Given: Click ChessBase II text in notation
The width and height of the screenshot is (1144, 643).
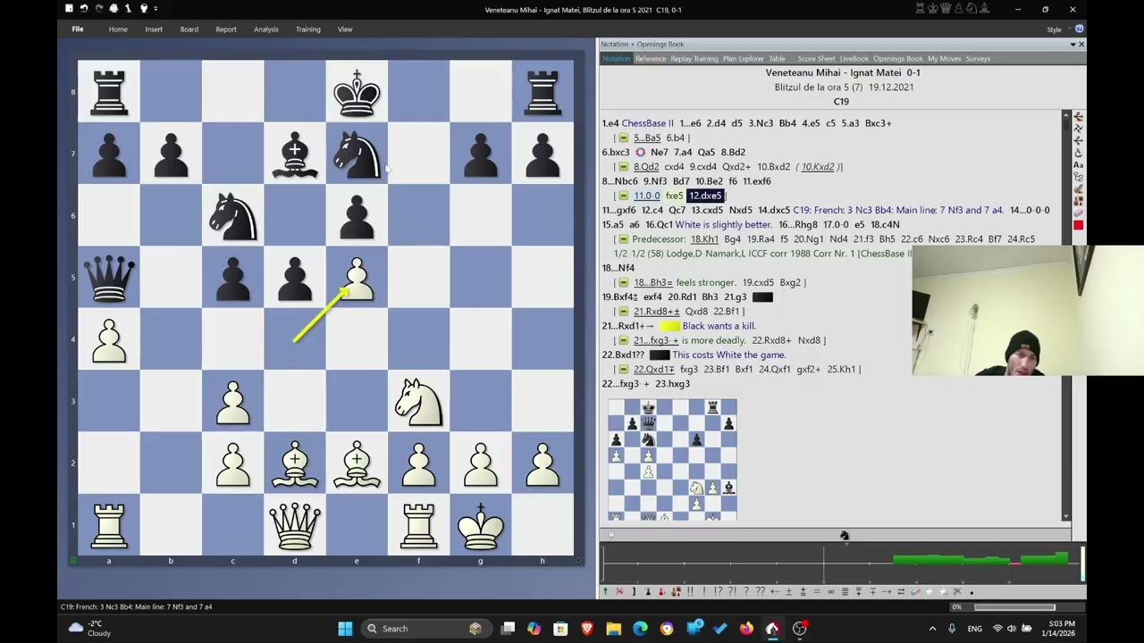Looking at the screenshot, I should coord(647,123).
